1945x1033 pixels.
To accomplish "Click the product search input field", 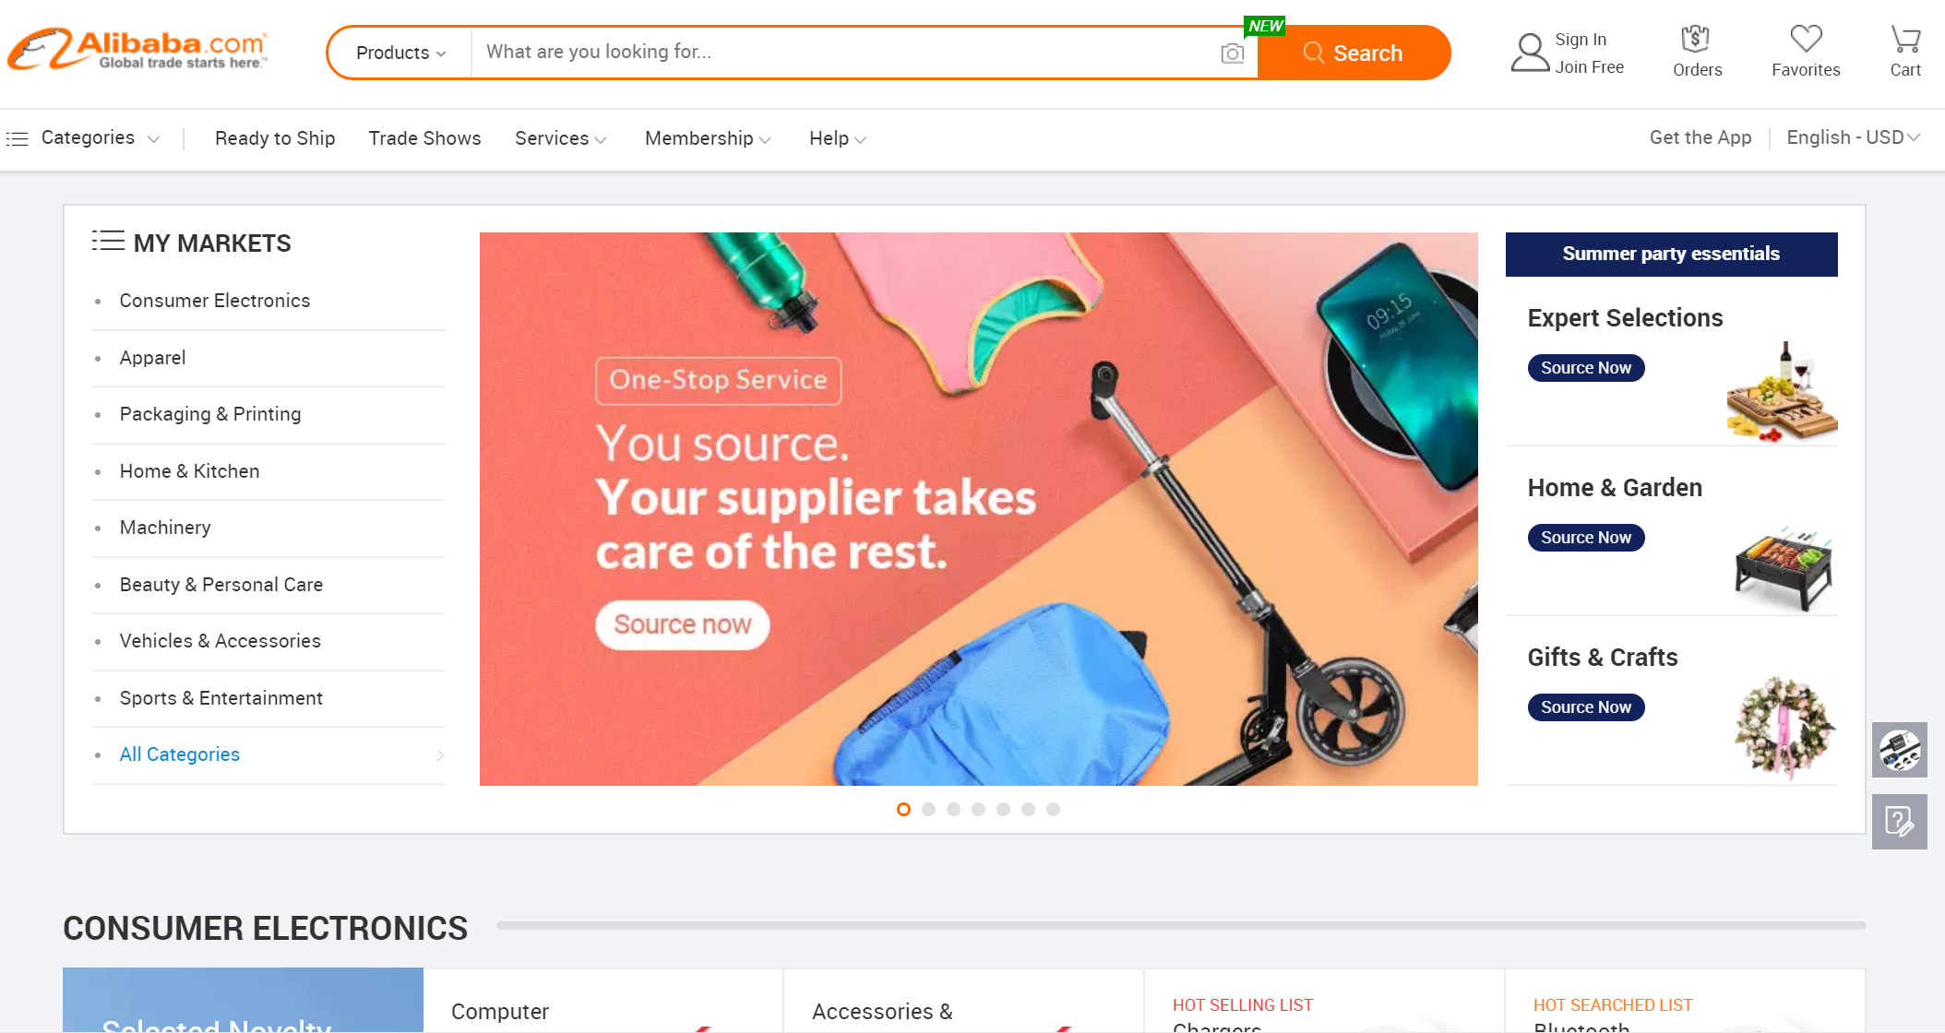I will point(844,53).
